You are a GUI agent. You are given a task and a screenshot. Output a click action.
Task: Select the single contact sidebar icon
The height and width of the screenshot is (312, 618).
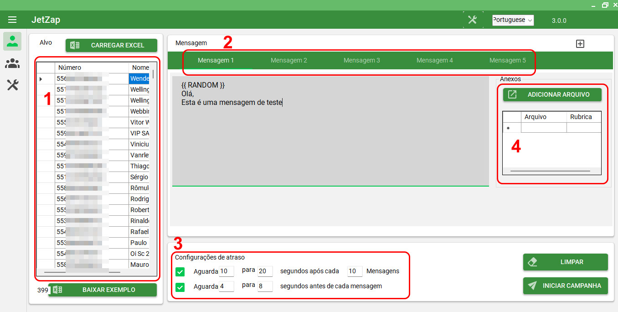pyautogui.click(x=12, y=41)
